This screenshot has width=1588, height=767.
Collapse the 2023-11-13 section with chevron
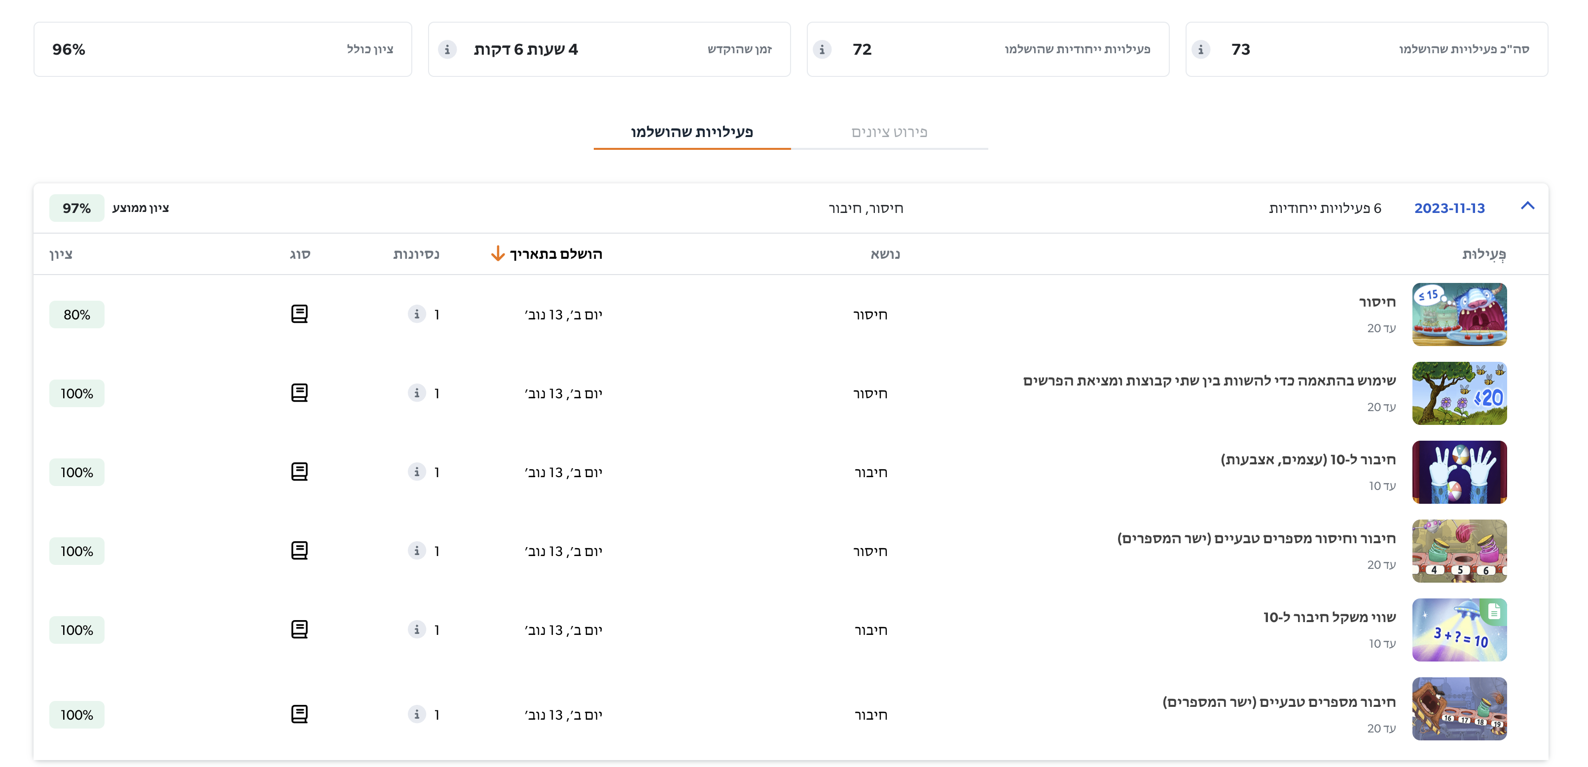tap(1527, 207)
